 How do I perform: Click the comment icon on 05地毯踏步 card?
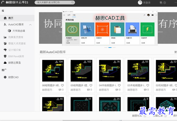[88, 90]
